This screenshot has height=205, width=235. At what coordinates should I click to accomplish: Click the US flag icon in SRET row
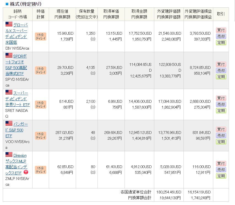9,92
